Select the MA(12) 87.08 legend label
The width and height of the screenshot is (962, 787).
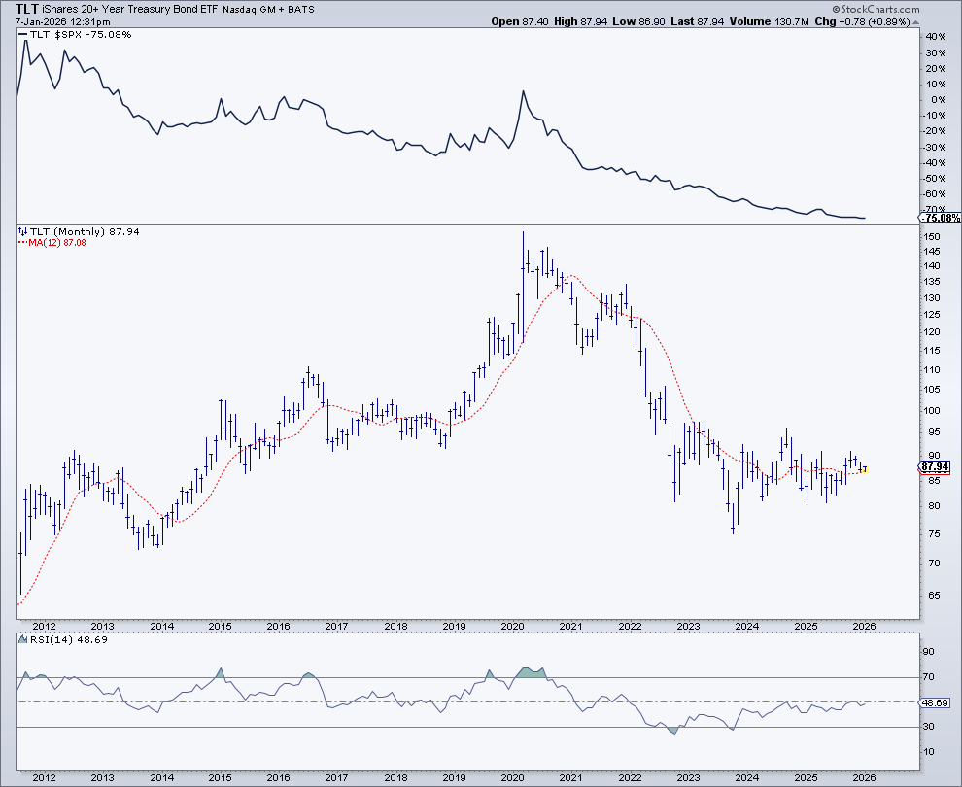[57, 242]
